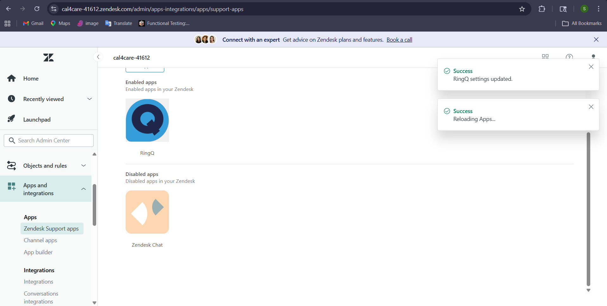Open the Functional Testing bookmark
This screenshot has height=306, width=607.
point(164,23)
